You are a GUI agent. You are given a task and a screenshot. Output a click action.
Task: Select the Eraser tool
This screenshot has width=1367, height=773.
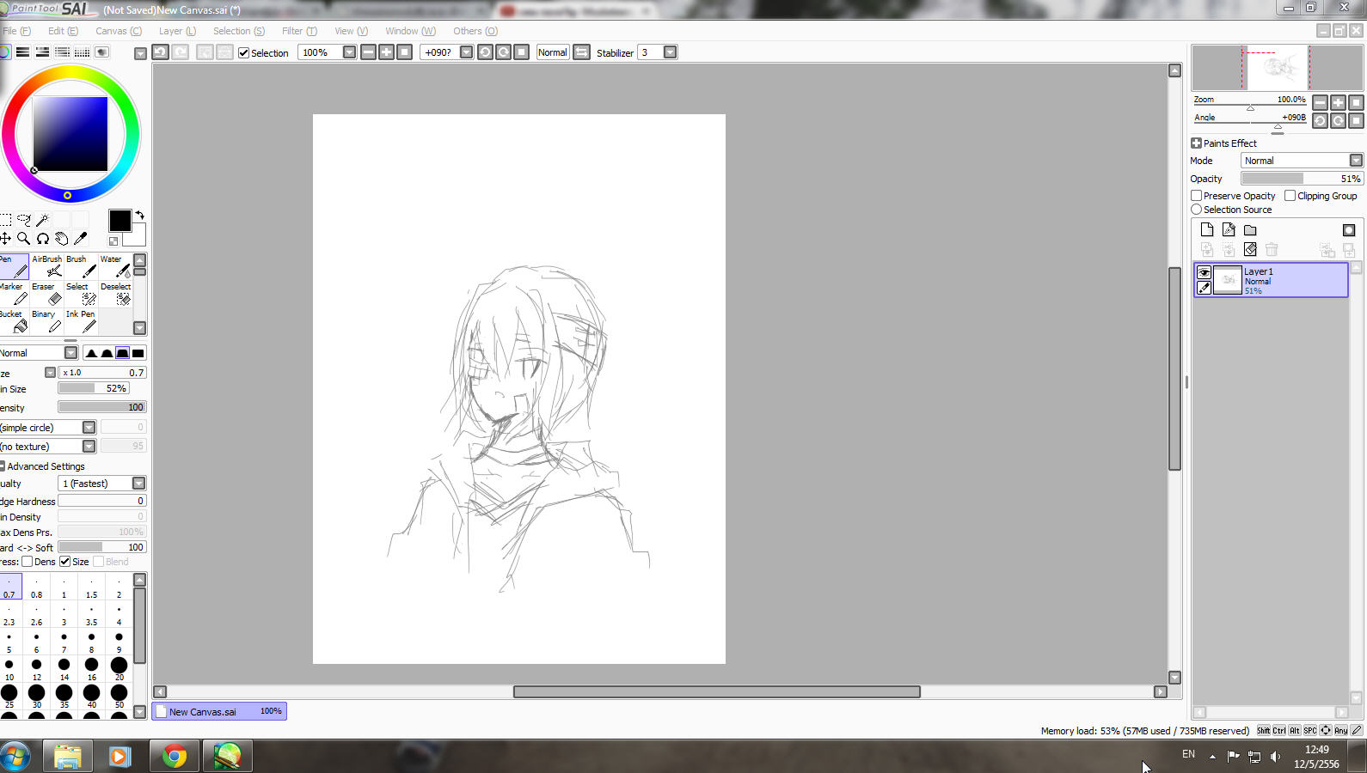coord(46,294)
